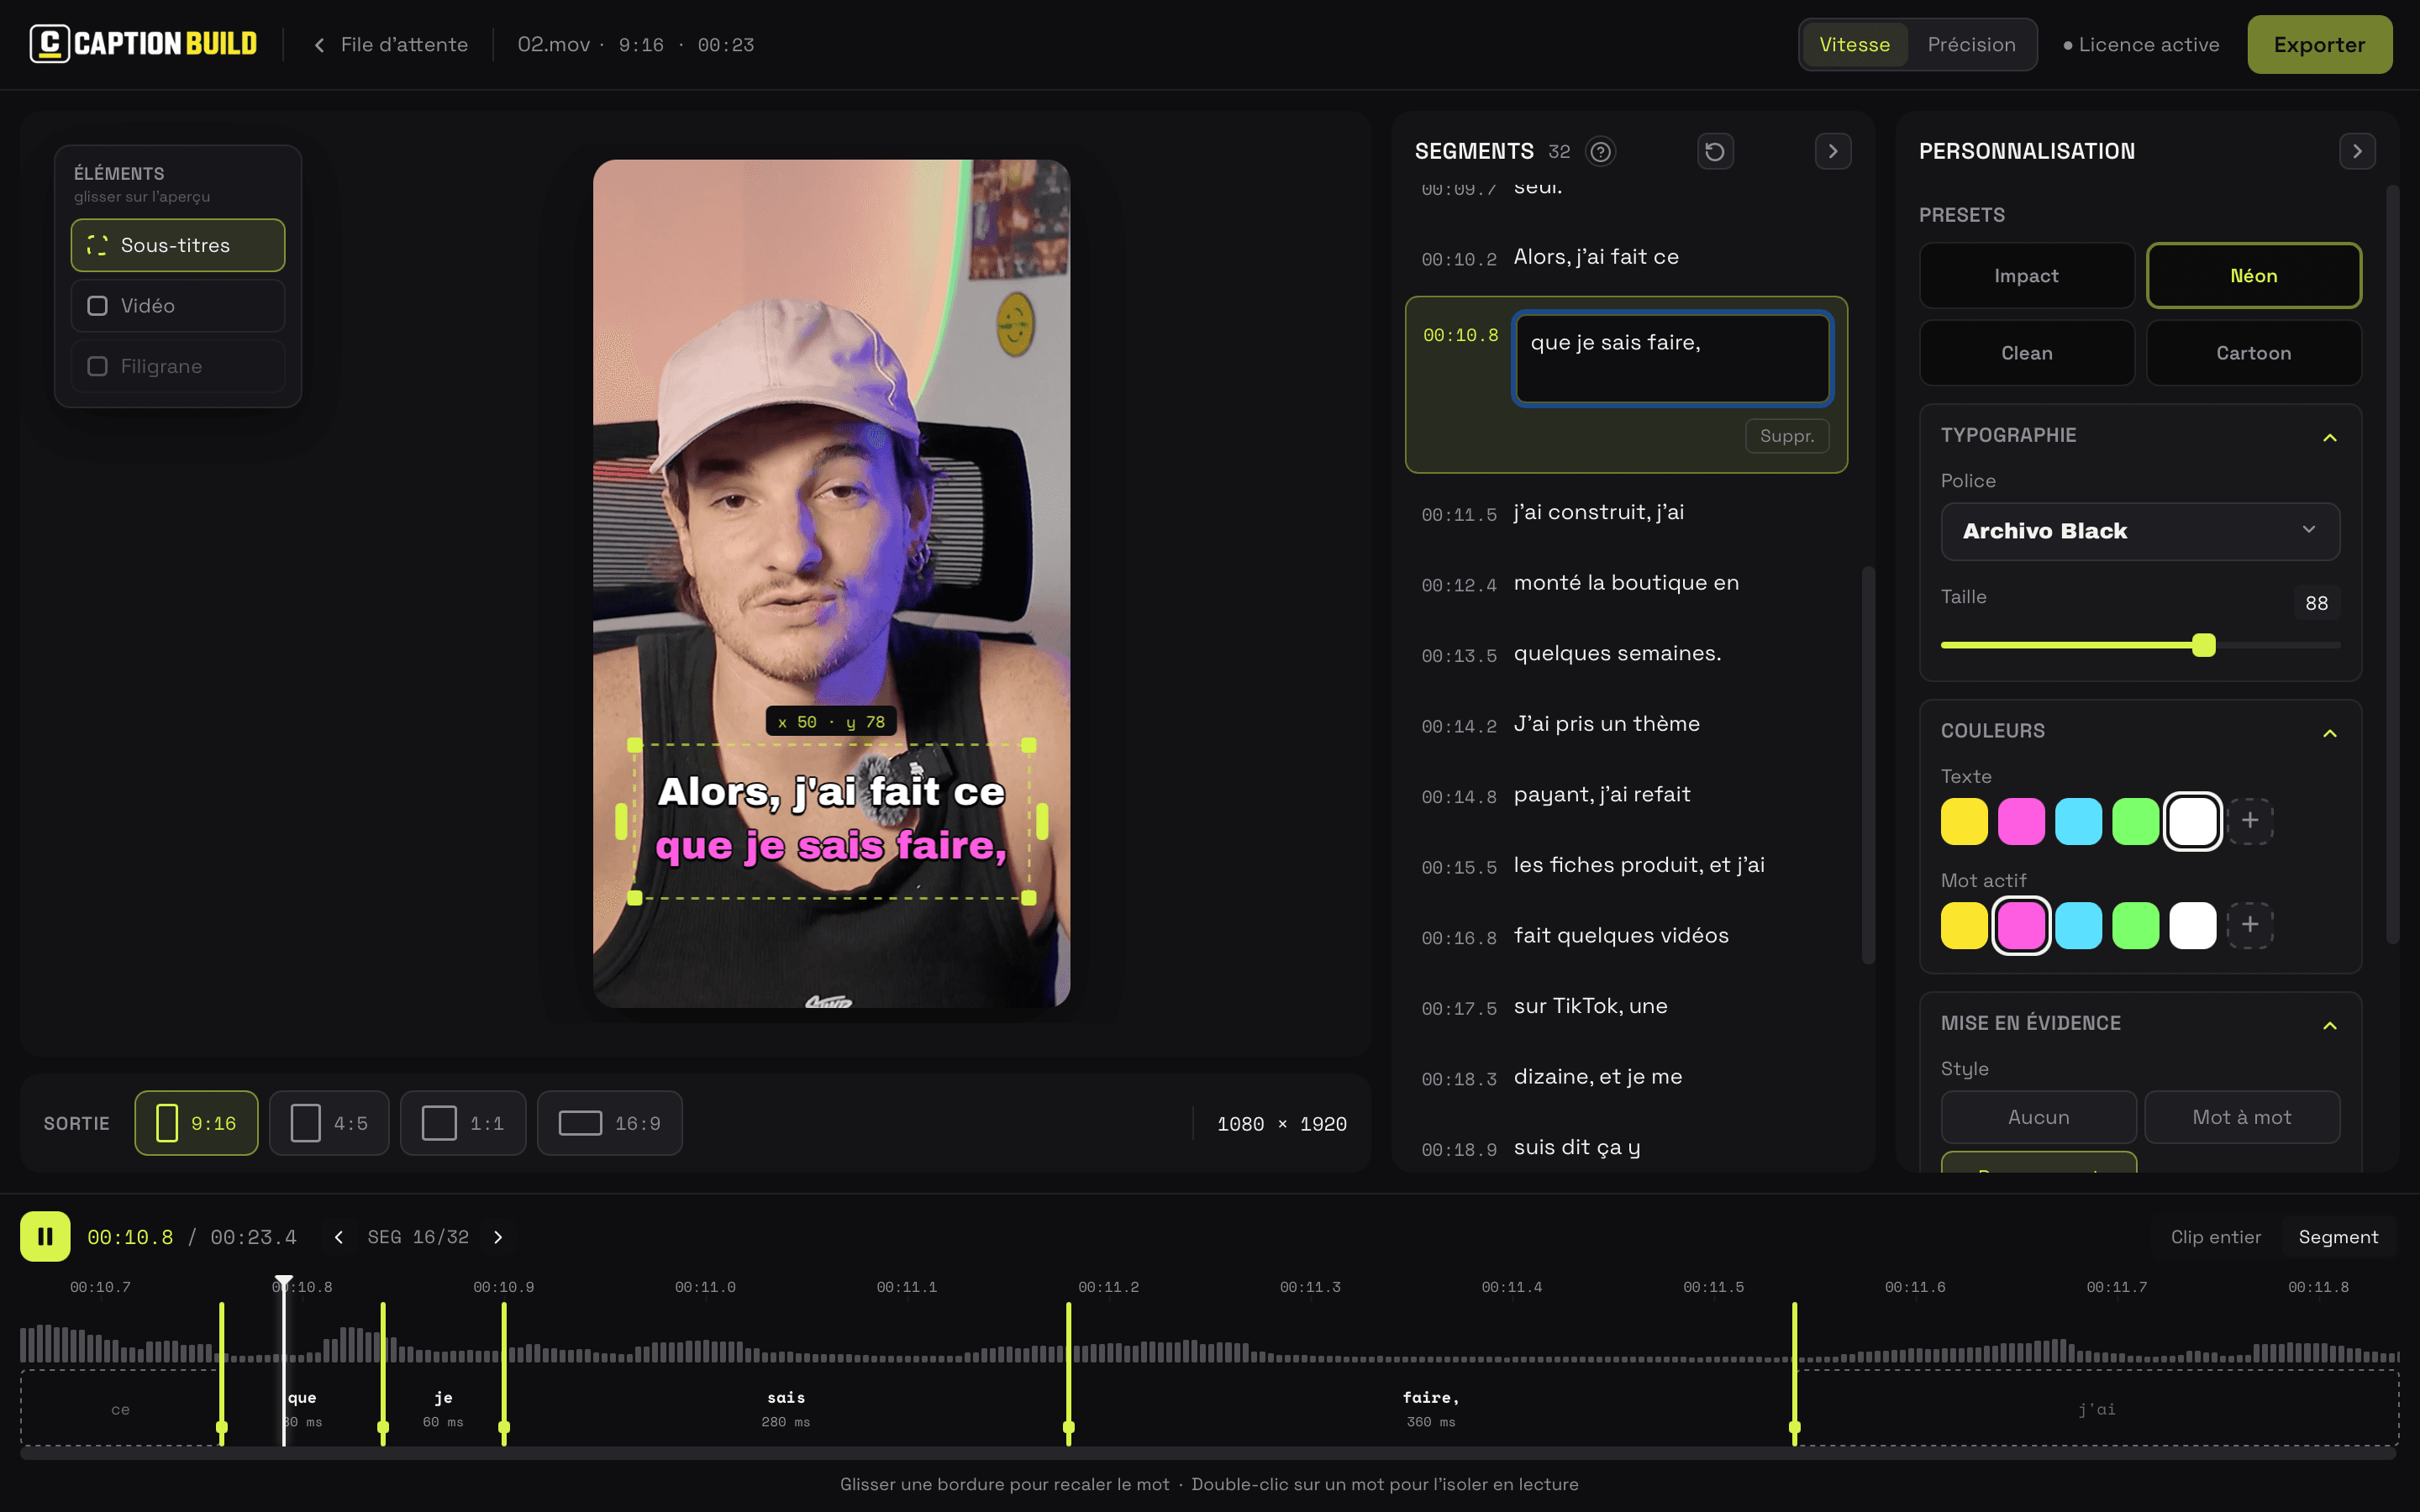2420x1512 pixels.
Task: Click the Taille value field 88
Action: (2316, 603)
